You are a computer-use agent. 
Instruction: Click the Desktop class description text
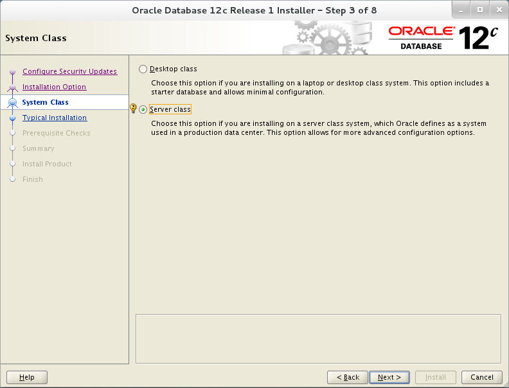point(320,87)
